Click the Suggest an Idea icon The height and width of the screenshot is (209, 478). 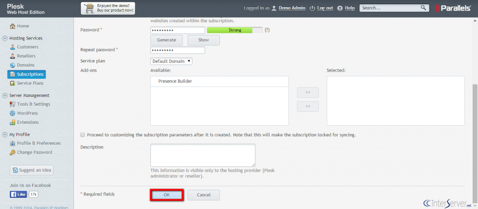click(15, 170)
